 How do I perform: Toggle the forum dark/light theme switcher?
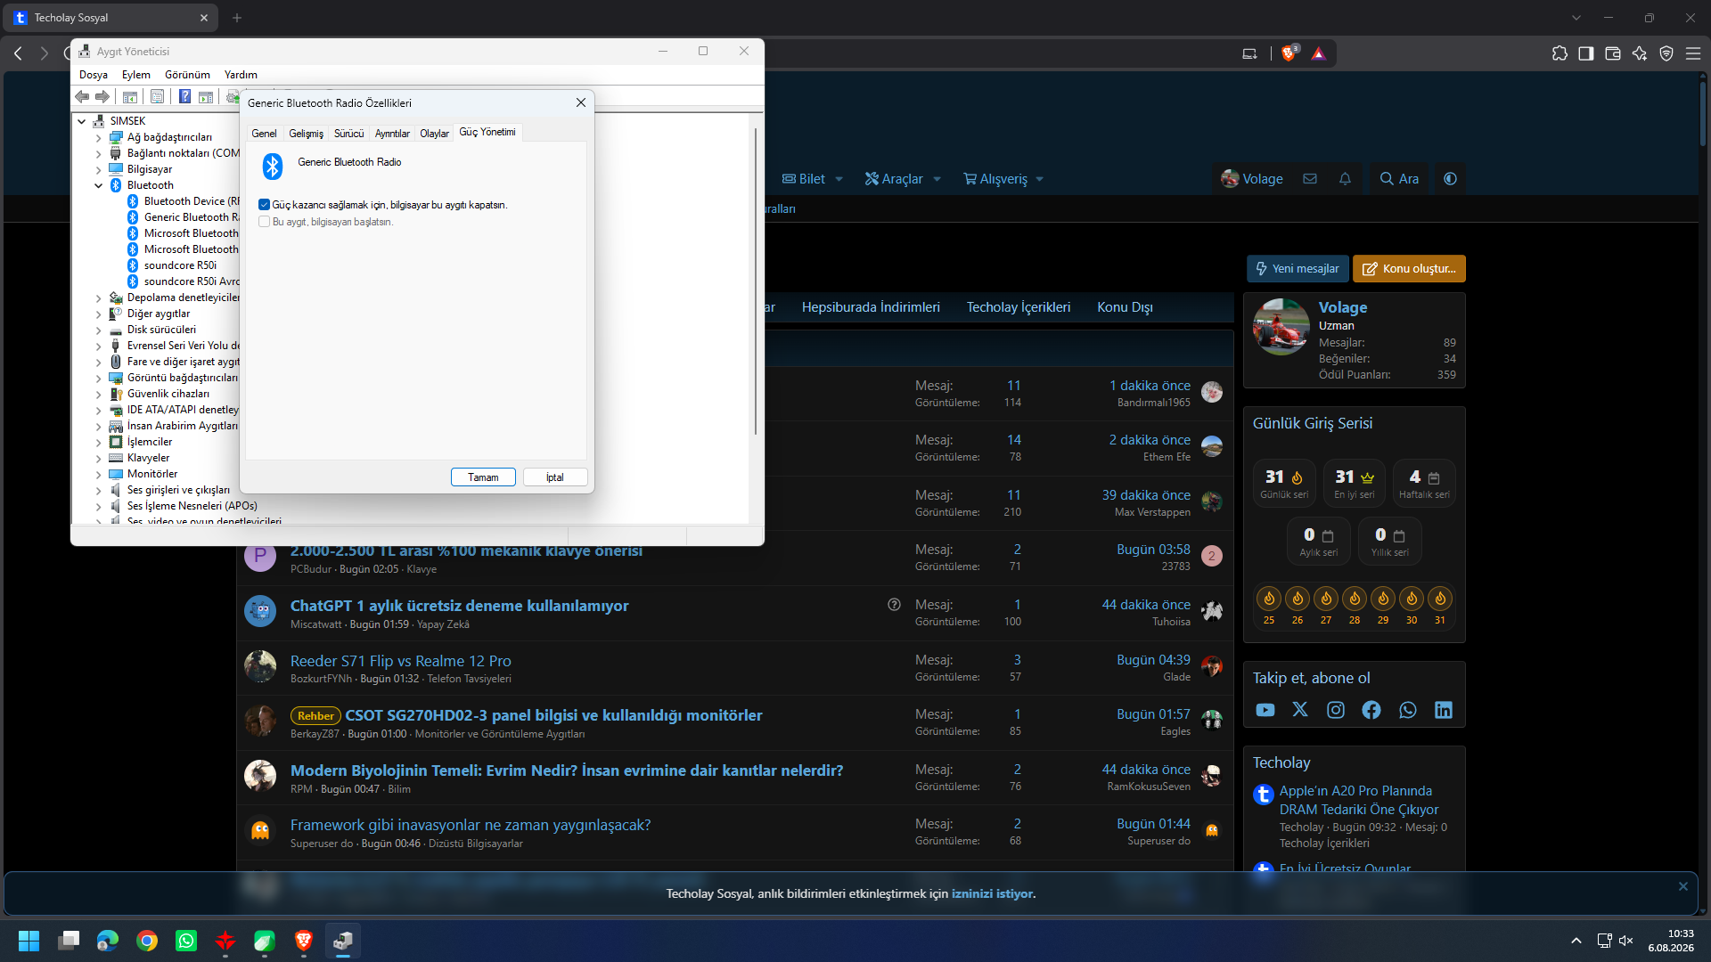[1451, 179]
